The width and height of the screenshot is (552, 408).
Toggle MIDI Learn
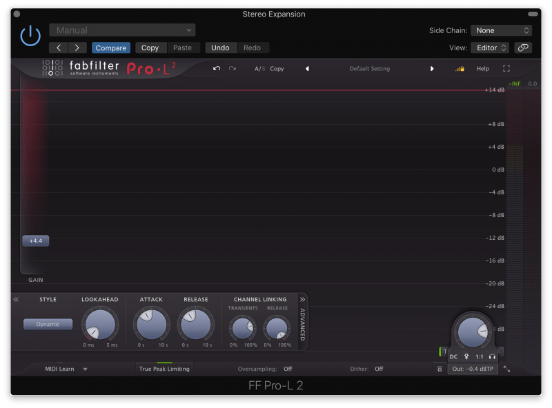pyautogui.click(x=59, y=369)
